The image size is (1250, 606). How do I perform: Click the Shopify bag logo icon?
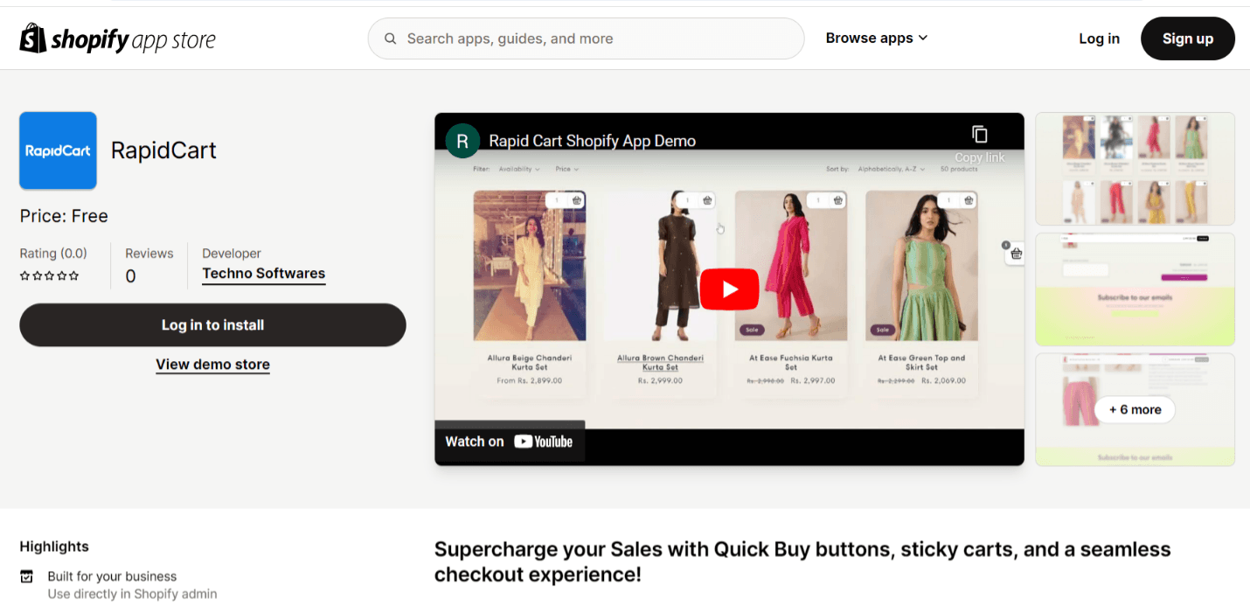pyautogui.click(x=33, y=38)
